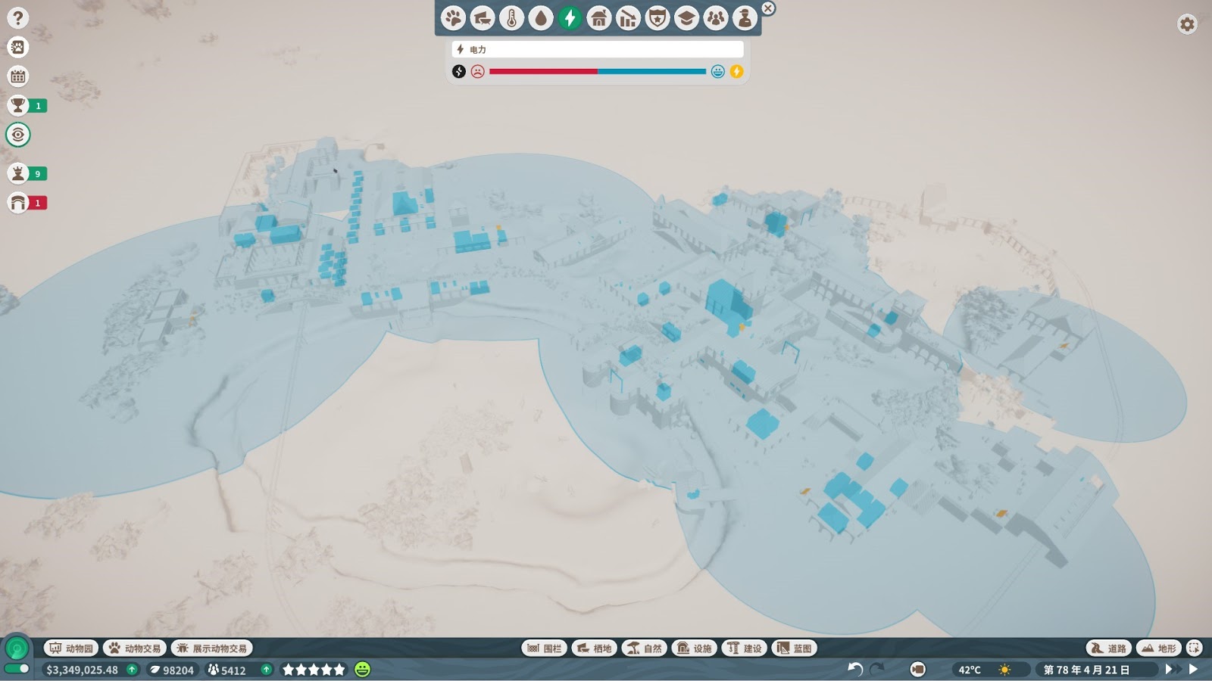Click the guest count 5412

[x=233, y=670]
